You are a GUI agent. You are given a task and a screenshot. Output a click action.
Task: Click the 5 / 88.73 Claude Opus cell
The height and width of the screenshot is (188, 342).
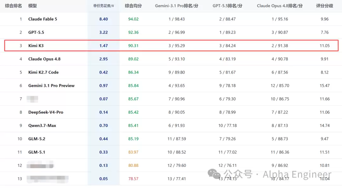coord(280,139)
